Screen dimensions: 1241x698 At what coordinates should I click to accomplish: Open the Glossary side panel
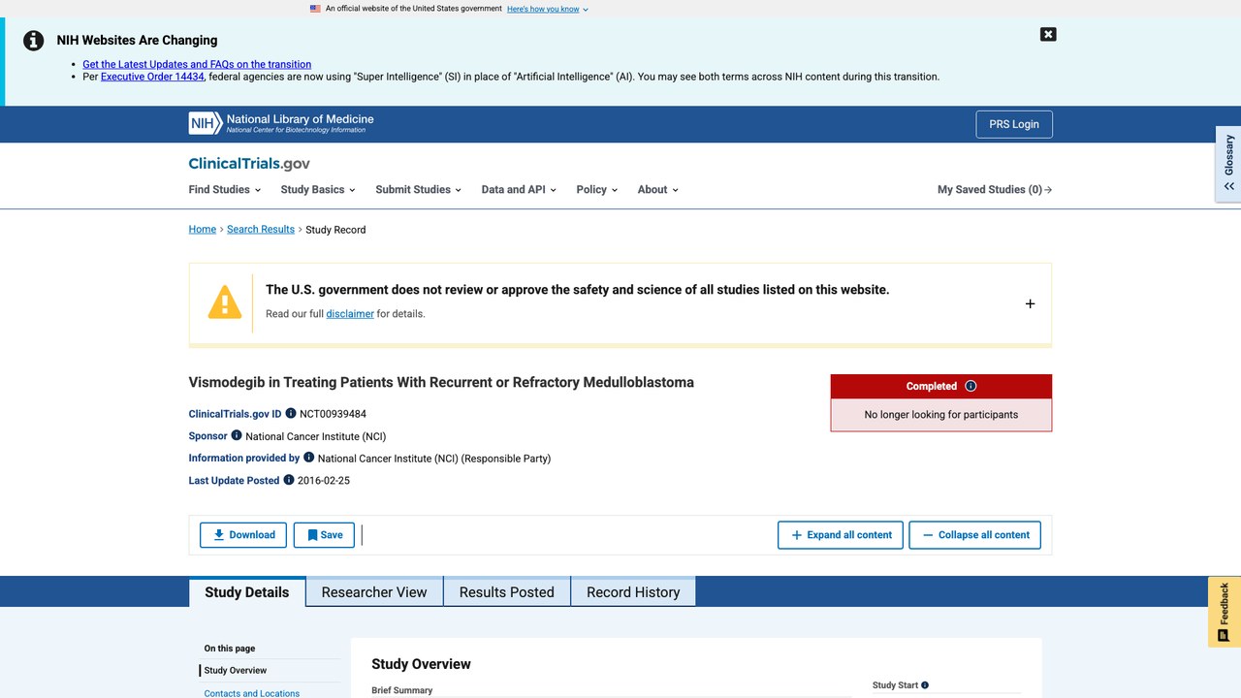(x=1228, y=164)
